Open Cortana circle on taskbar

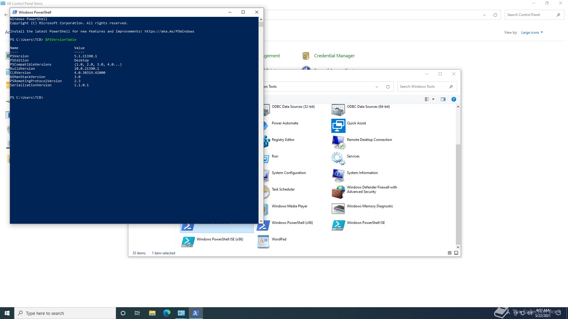tap(123, 313)
